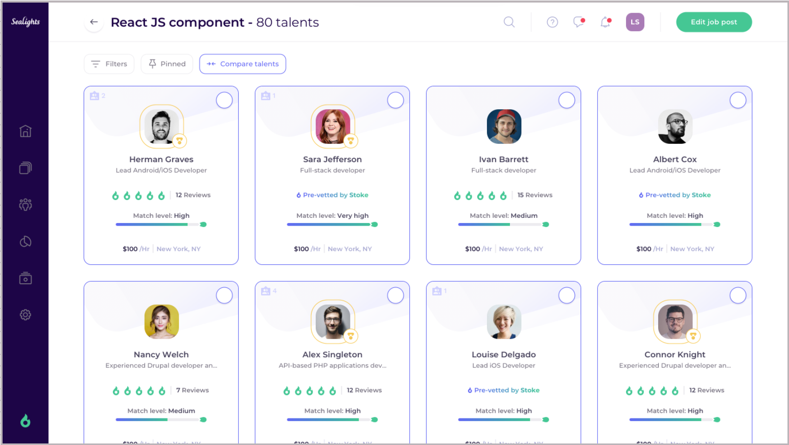Viewport: 789px width, 445px height.
Task: Open Ivan Barrett's 15 Reviews link
Action: 535,195
